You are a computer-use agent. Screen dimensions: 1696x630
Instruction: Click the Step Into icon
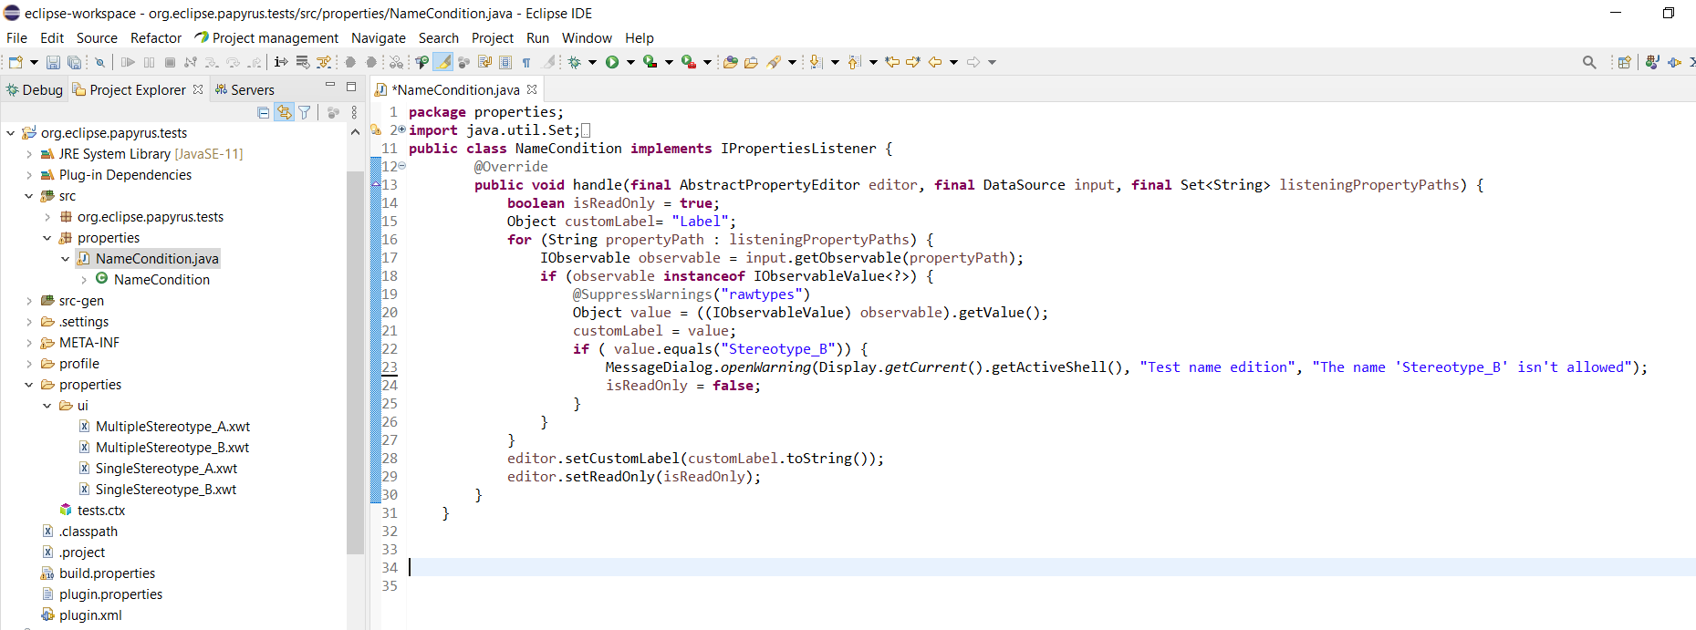tap(211, 62)
